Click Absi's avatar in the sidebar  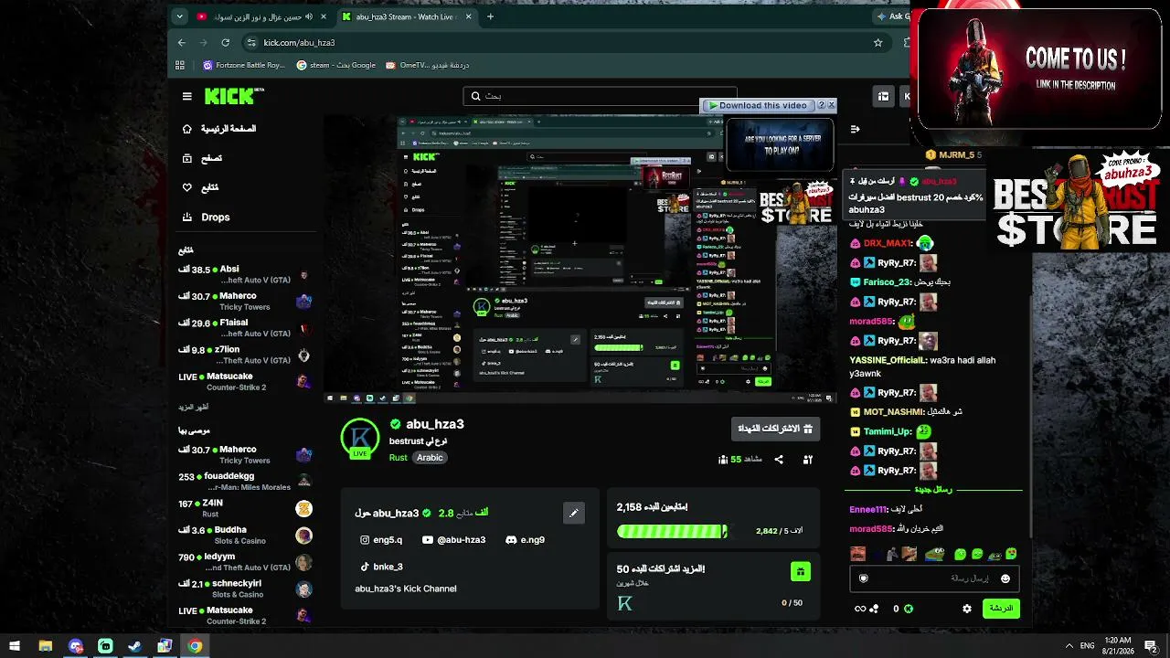click(x=304, y=274)
